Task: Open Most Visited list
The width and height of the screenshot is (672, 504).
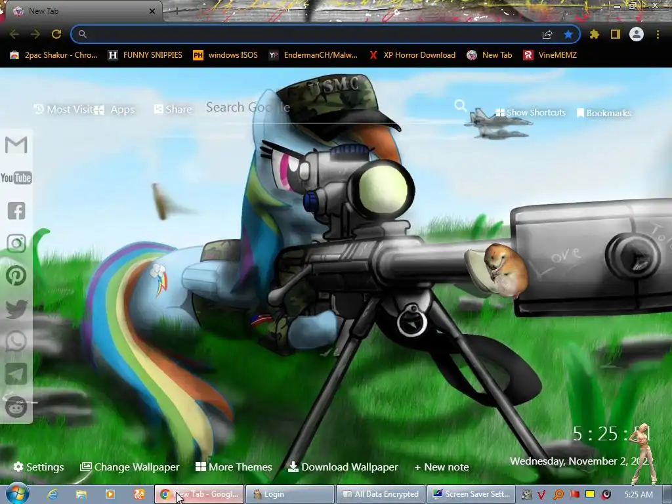Action: pyautogui.click(x=63, y=110)
